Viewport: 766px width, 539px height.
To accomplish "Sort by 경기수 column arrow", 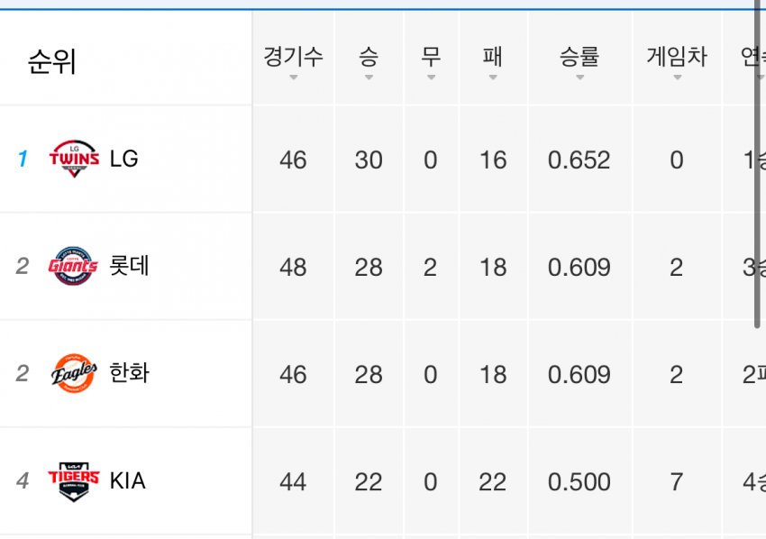I will (293, 78).
